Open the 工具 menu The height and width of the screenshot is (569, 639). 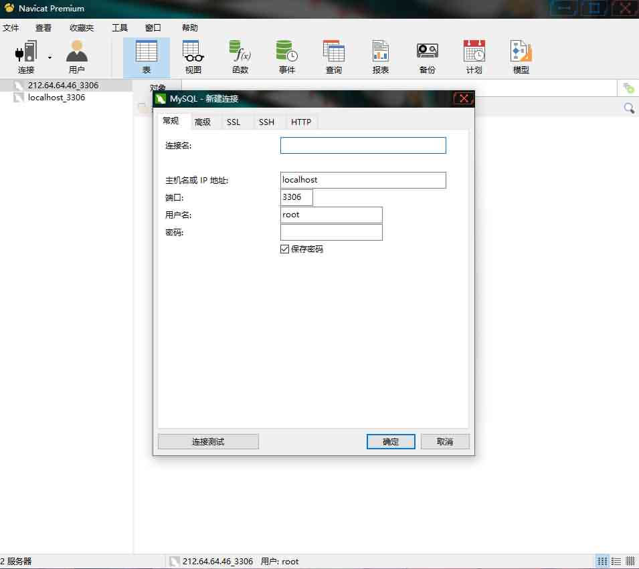pyautogui.click(x=120, y=28)
